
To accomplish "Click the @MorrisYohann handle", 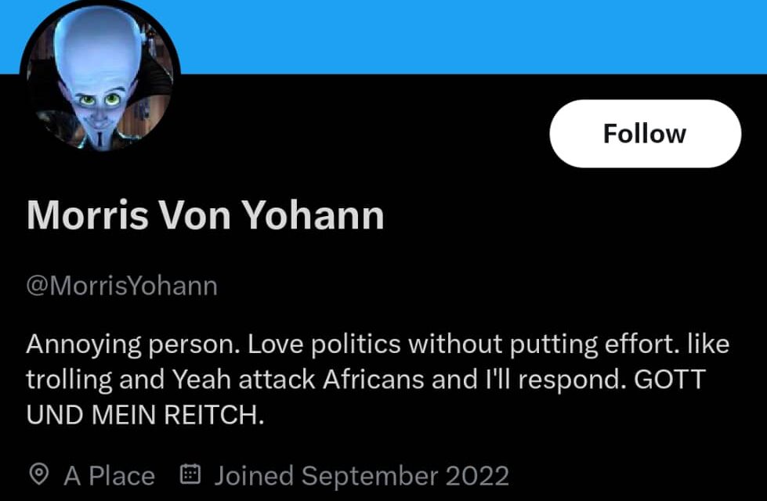I will pos(121,286).
